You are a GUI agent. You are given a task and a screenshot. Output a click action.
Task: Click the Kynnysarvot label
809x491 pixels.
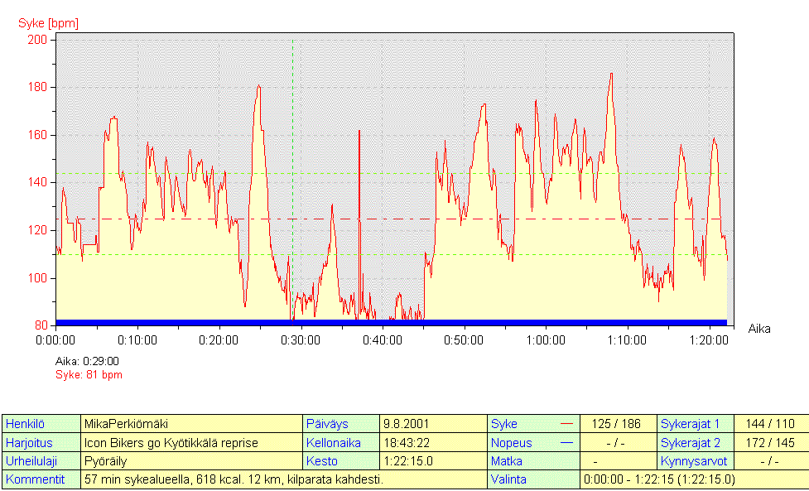[x=694, y=460]
